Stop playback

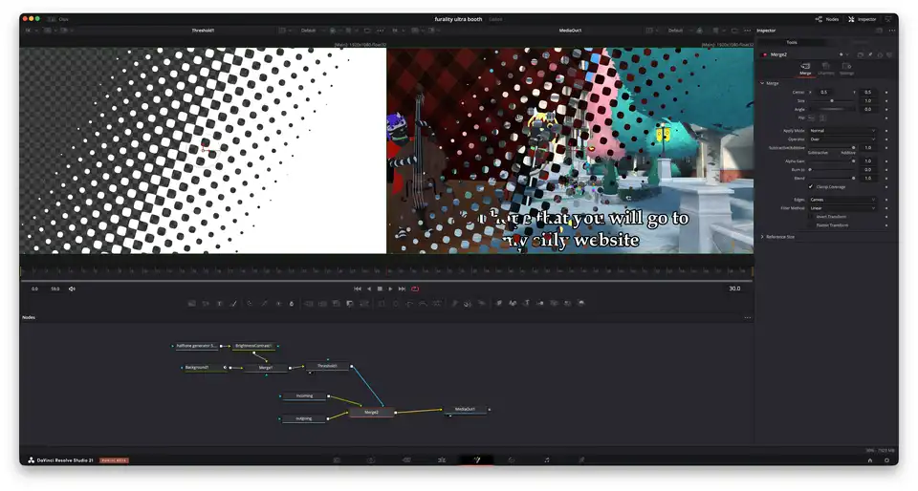click(380, 288)
